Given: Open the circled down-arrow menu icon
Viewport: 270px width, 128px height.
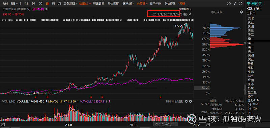Looking at the screenshot, I should coord(229,3).
